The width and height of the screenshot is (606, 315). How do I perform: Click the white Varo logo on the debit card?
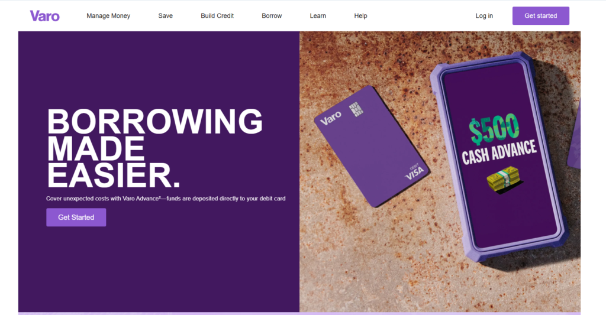tap(331, 118)
